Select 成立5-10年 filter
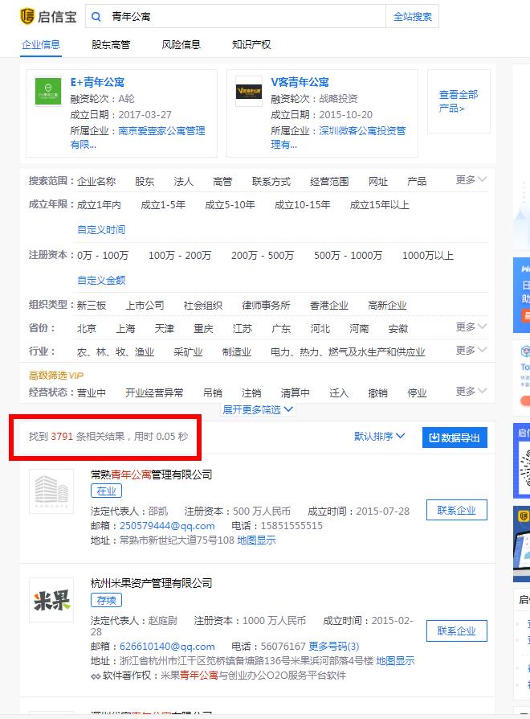The width and height of the screenshot is (530, 719). 230,204
